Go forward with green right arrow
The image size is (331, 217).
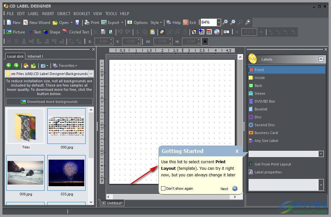click(16, 66)
